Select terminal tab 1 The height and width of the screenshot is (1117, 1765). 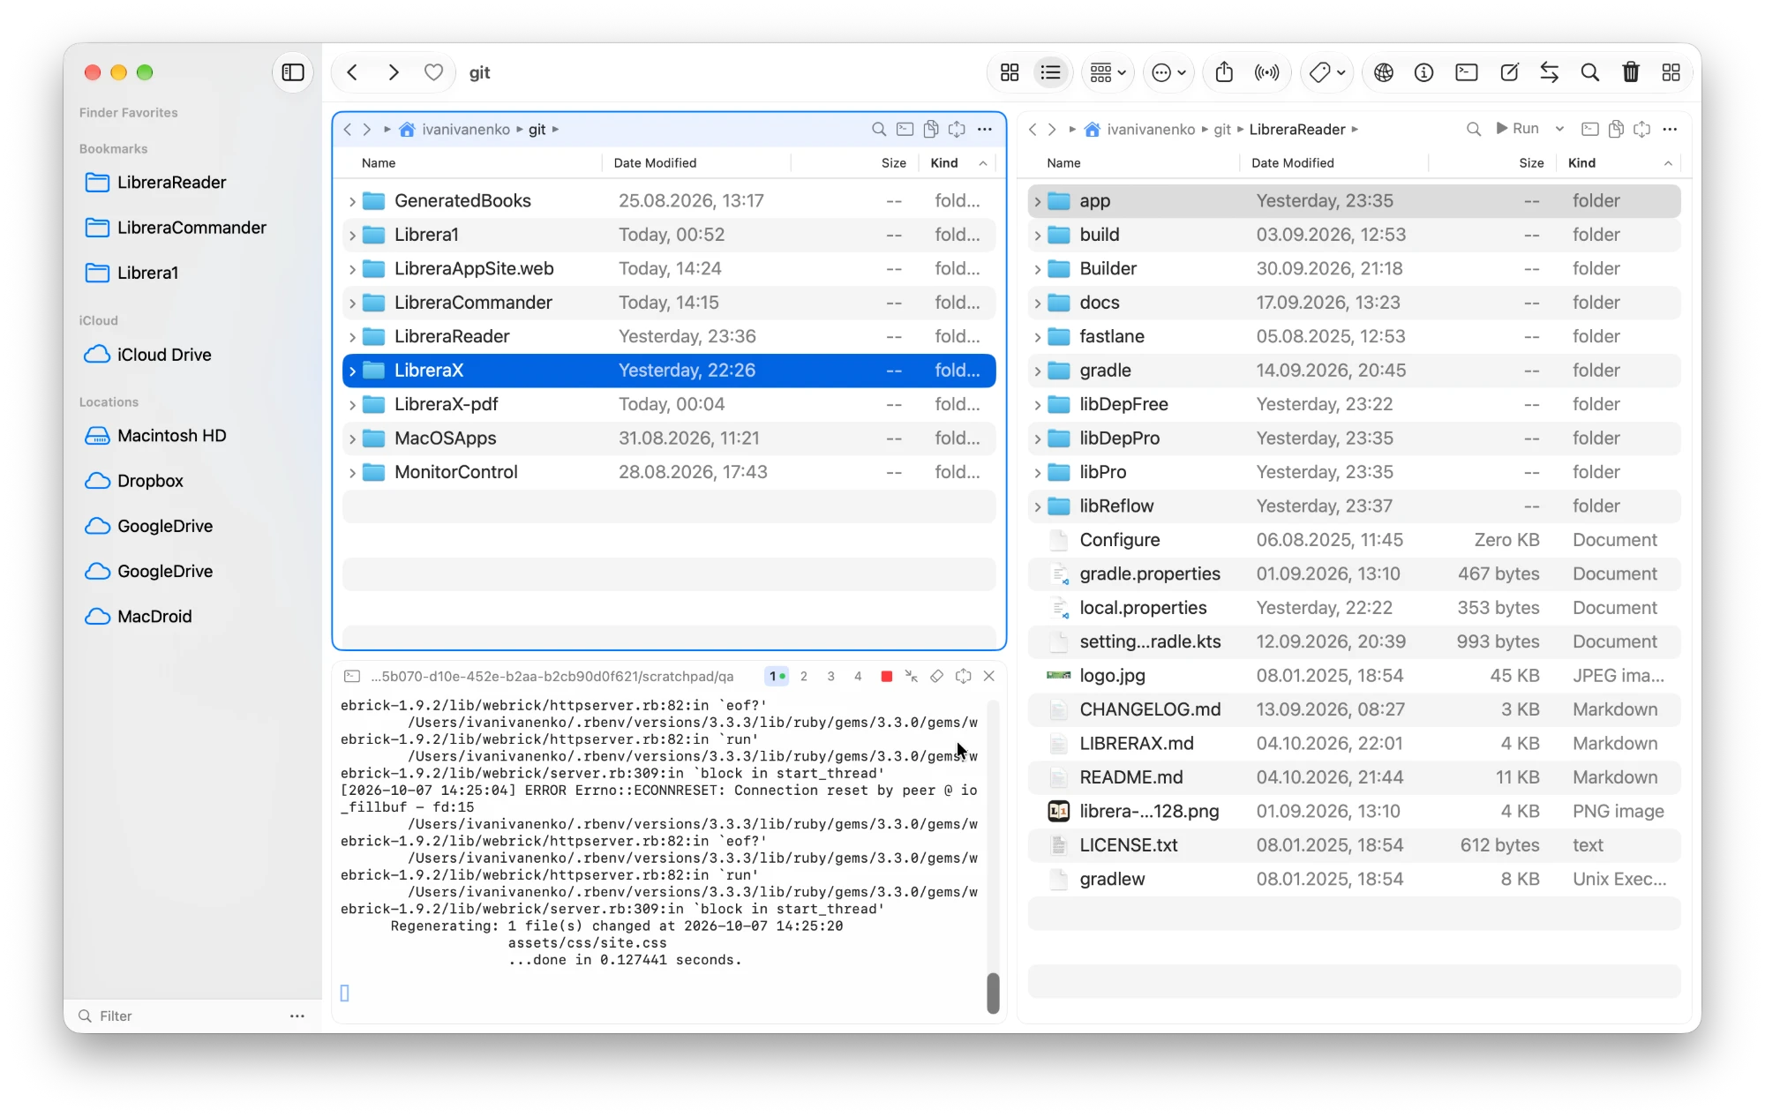777,676
